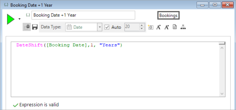The image size is (236, 110).
Task: Click the 'Data Type:' label
Action: point(51,27)
